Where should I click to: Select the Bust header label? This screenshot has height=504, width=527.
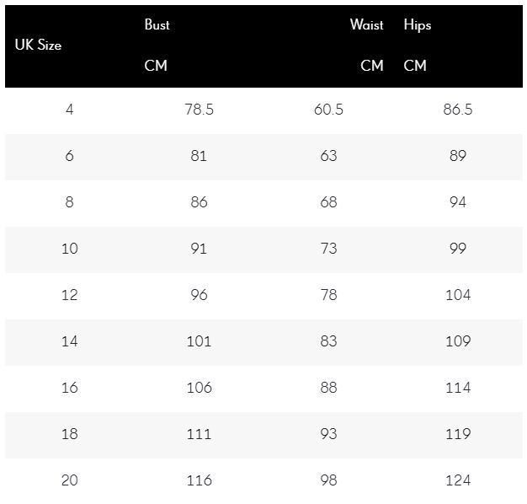[157, 24]
